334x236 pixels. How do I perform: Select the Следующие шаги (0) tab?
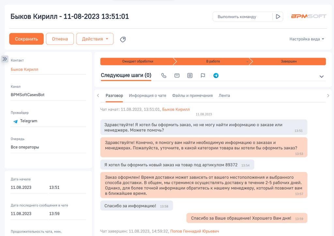(126, 75)
